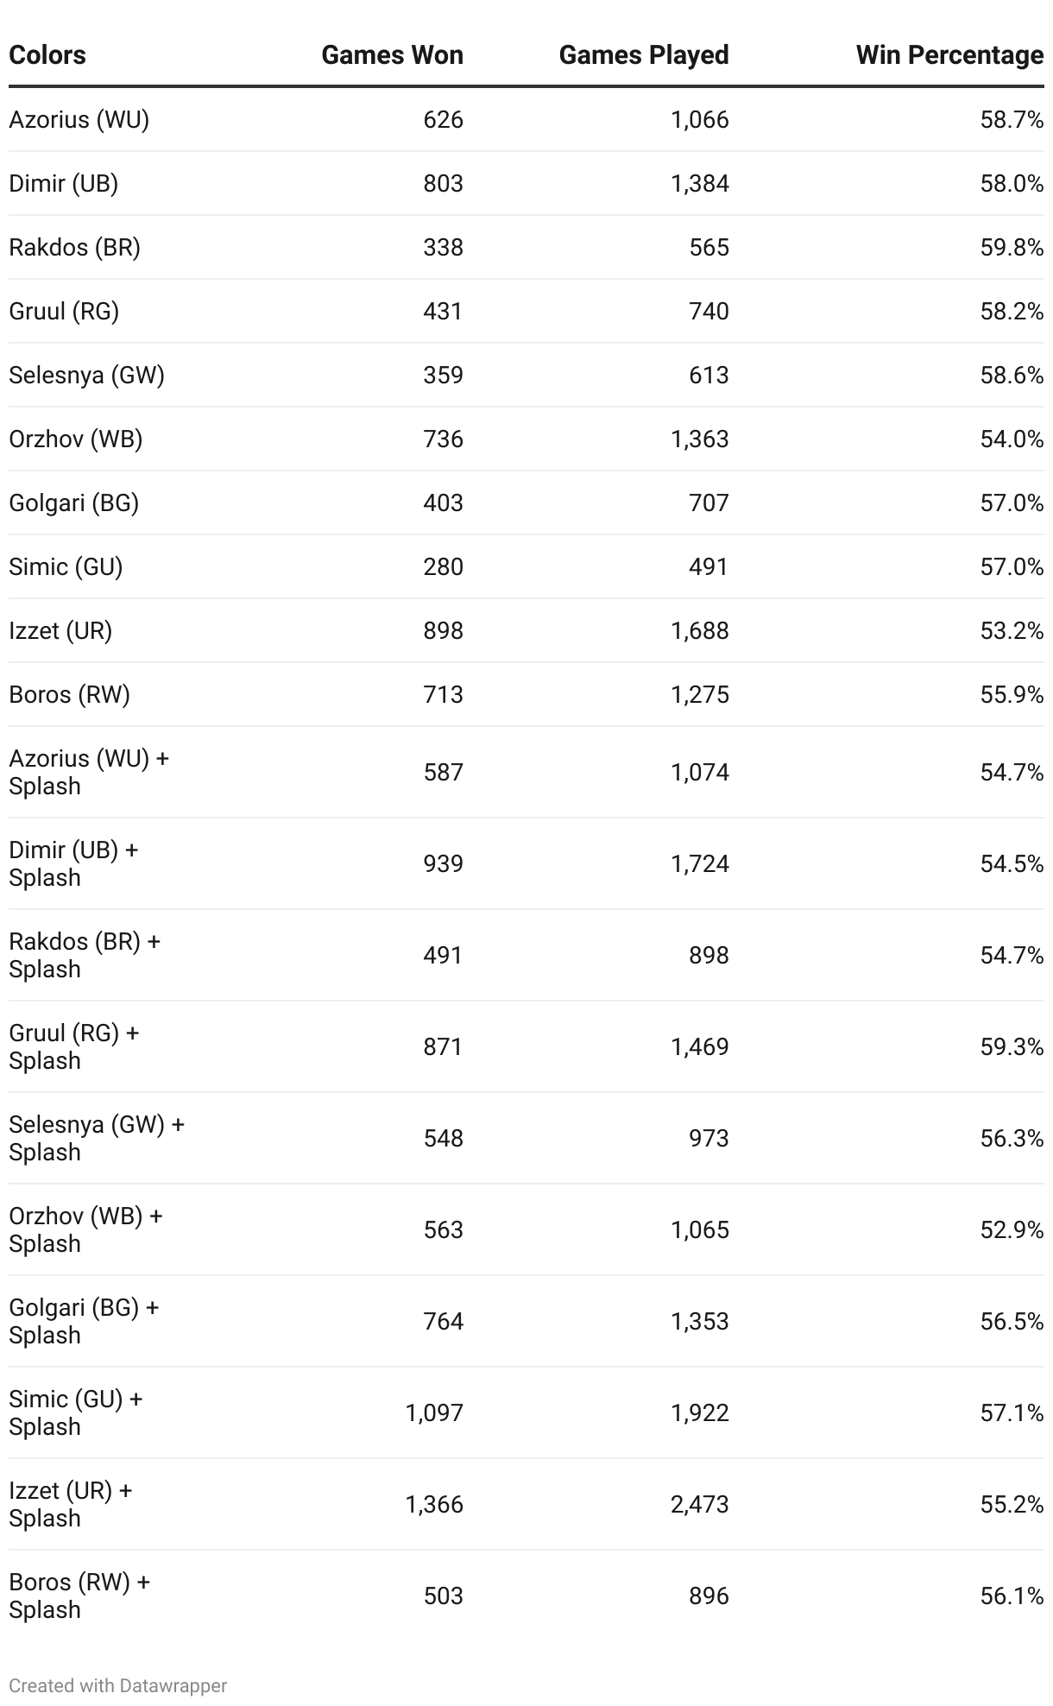
Task: Open the Created with Datawrapper link
Action: click(x=117, y=1685)
